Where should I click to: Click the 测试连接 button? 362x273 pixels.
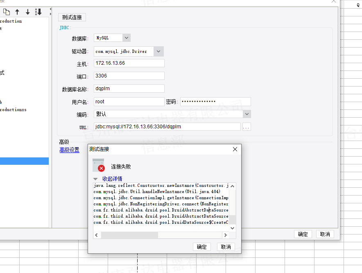pyautogui.click(x=72, y=17)
